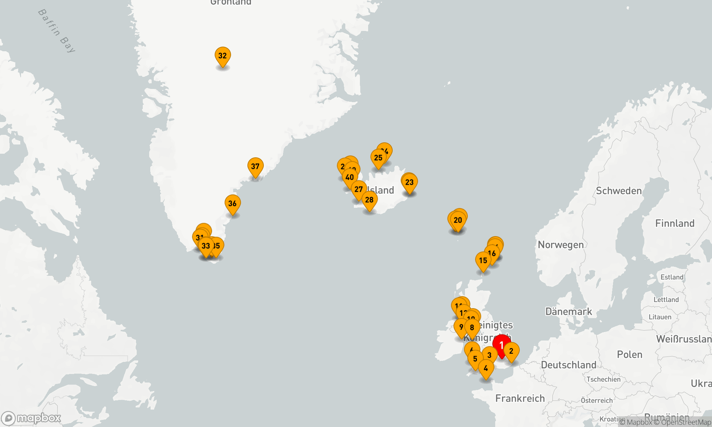Open the Mapbox copyright attribution link
Viewport: 712px width, 427px height.
tap(636, 422)
